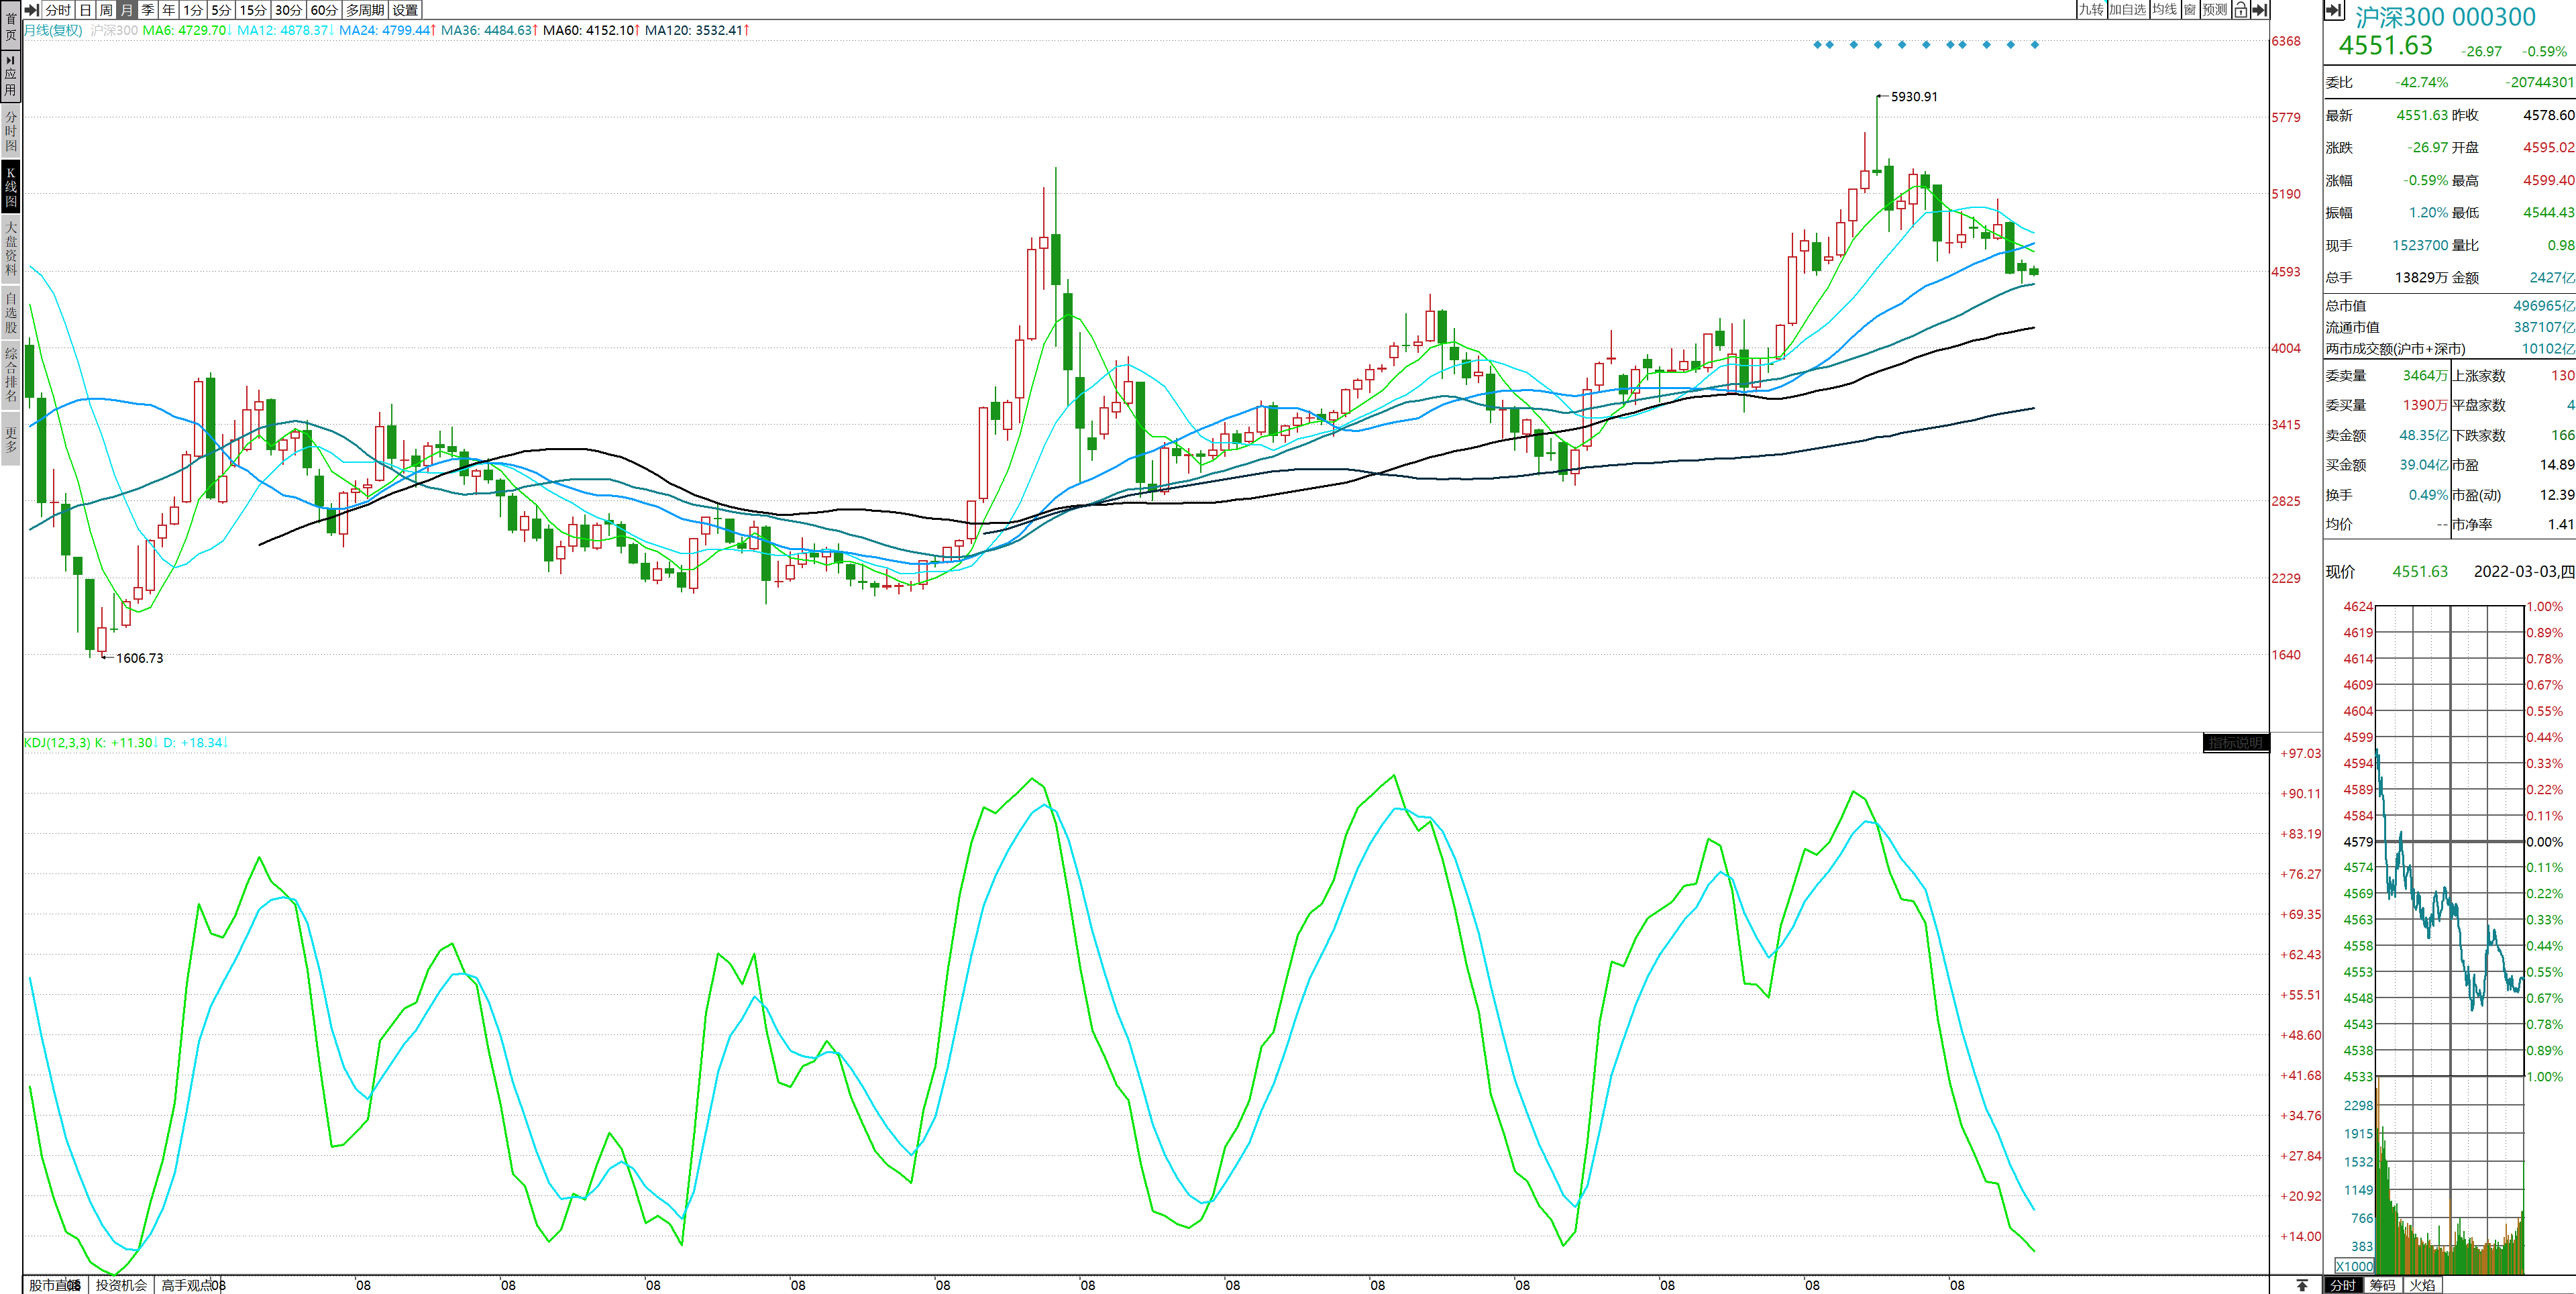2576x1294 pixels.
Task: Click the up-arrow icon at bottom right
Action: point(2302,1285)
